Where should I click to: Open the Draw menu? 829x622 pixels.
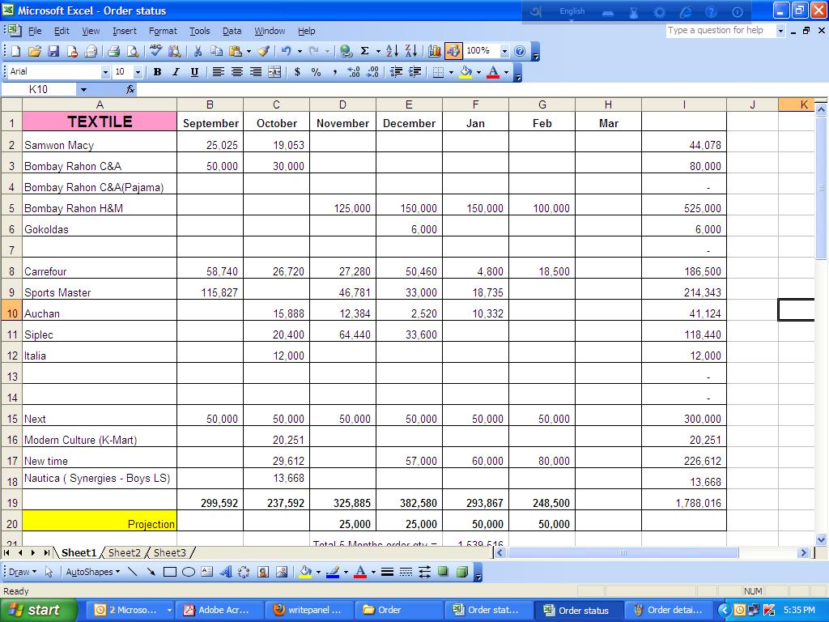(23, 572)
